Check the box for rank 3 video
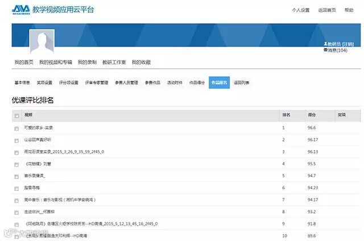The height and width of the screenshot is (241, 364). coord(16,153)
